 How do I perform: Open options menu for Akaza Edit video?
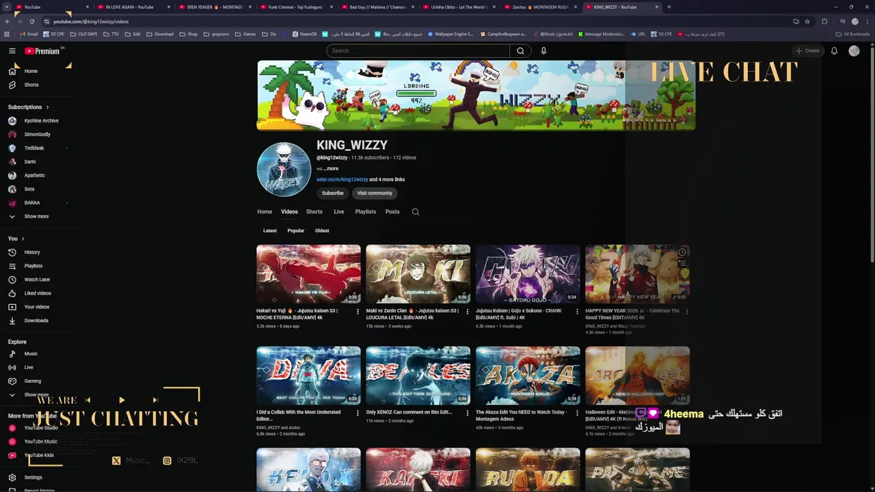(576, 413)
